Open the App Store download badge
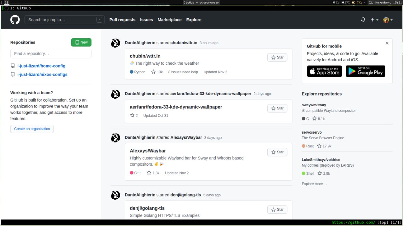Viewport: 403px width, 226px height. [x=324, y=71]
